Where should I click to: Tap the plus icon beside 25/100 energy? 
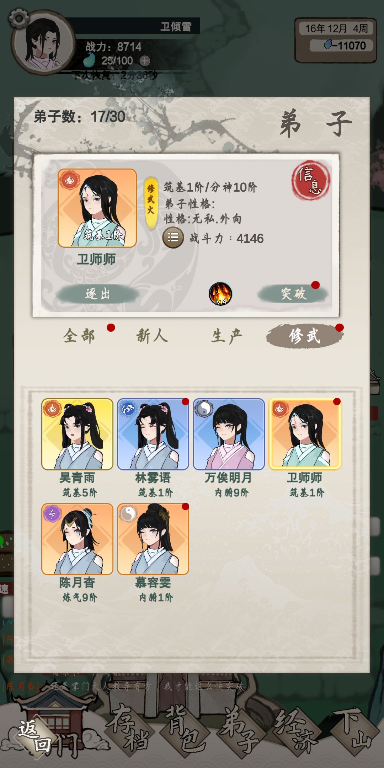click(x=145, y=61)
